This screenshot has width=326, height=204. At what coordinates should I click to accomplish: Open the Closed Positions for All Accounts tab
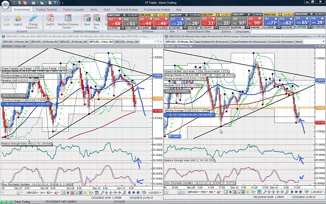pyautogui.click(x=248, y=42)
